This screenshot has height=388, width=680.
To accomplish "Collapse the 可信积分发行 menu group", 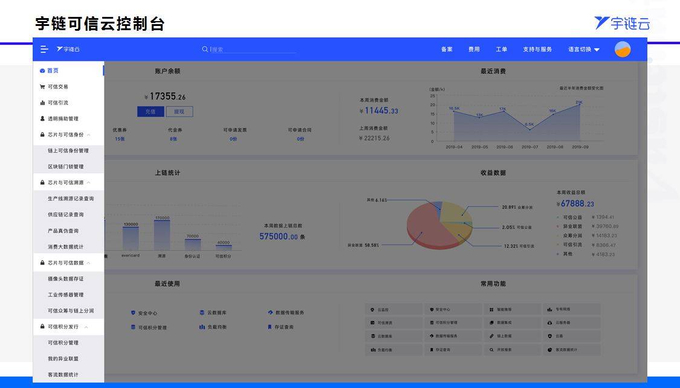I will point(86,327).
